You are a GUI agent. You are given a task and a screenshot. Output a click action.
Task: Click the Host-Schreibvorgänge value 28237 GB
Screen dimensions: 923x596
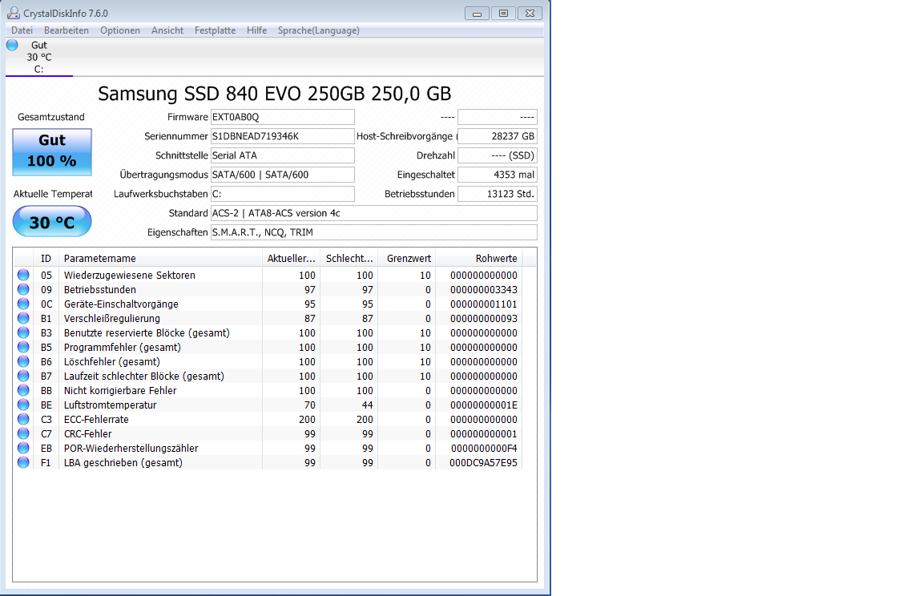[x=498, y=136]
